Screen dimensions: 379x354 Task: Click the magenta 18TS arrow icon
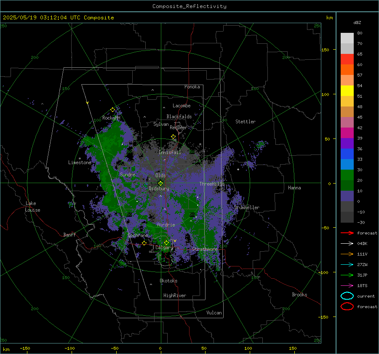[347, 286]
